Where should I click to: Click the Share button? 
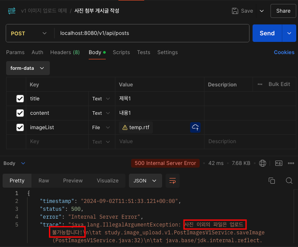pos(283,11)
